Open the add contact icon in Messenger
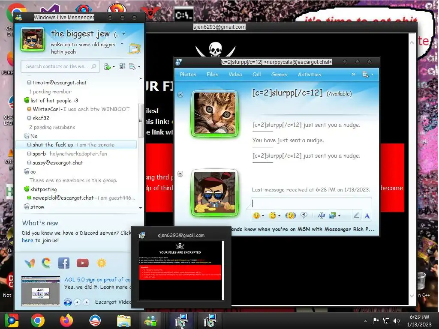Viewport: 439px width, 329px height. [x=107, y=66]
